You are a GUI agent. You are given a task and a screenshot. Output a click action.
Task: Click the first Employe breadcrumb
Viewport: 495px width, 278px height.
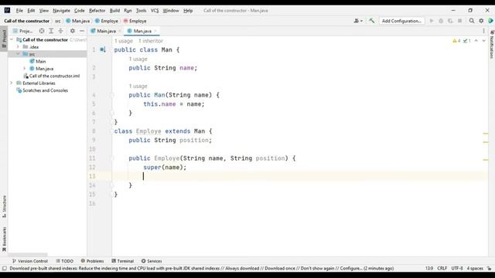[x=107, y=21]
